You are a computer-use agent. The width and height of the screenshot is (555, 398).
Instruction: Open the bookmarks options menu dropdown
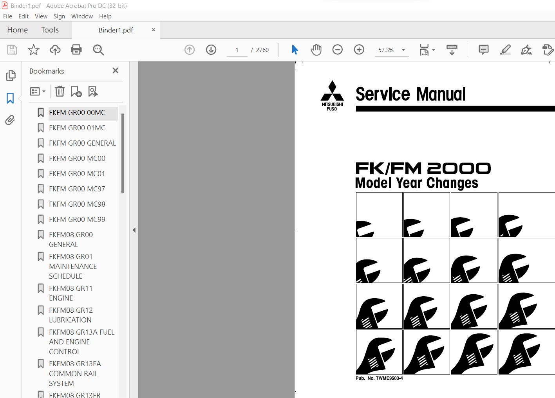point(38,92)
